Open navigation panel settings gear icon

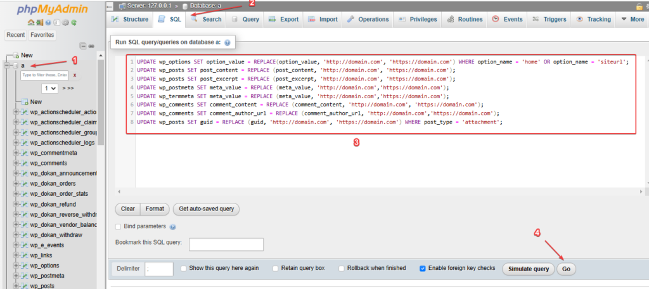point(65,23)
